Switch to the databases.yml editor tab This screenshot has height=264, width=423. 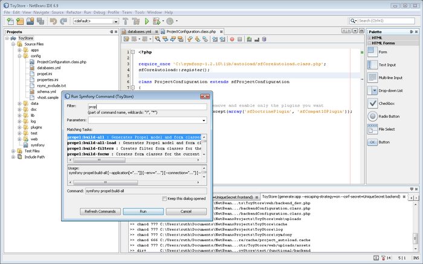tap(139, 31)
